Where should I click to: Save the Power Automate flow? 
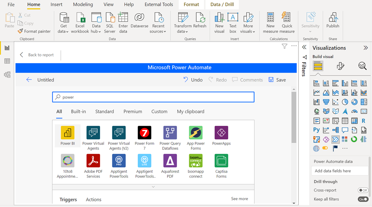pyautogui.click(x=277, y=80)
